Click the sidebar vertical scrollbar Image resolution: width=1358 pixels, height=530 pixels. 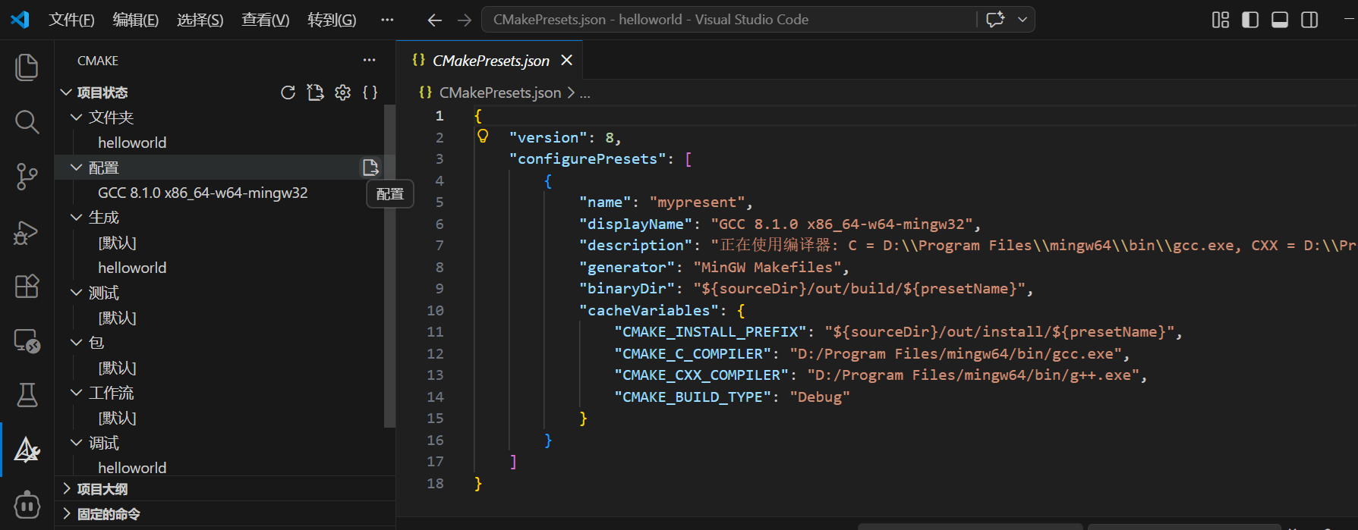[389, 266]
